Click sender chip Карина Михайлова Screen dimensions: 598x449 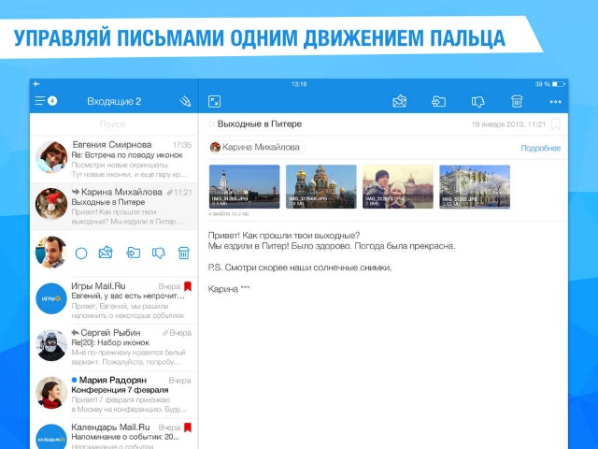coord(256,147)
